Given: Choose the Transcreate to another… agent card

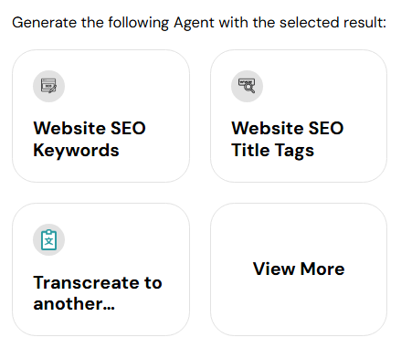Looking at the screenshot, I should coord(100,269).
